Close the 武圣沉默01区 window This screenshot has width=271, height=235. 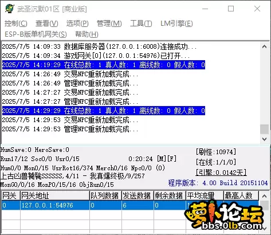[x=257, y=9]
